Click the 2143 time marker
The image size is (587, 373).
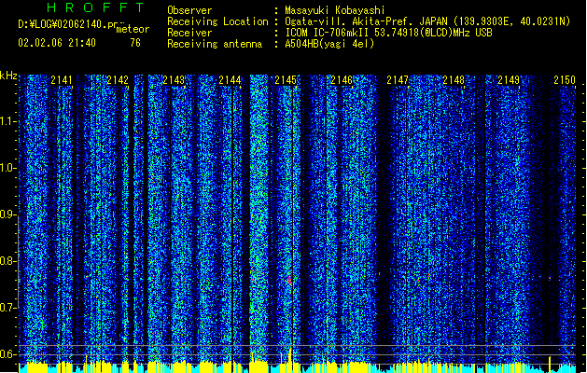pyautogui.click(x=174, y=80)
